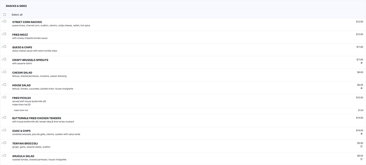Mark the Teriyaki Broccoli checkbox
Screen dimensions: 366x165
(x=5, y=143)
